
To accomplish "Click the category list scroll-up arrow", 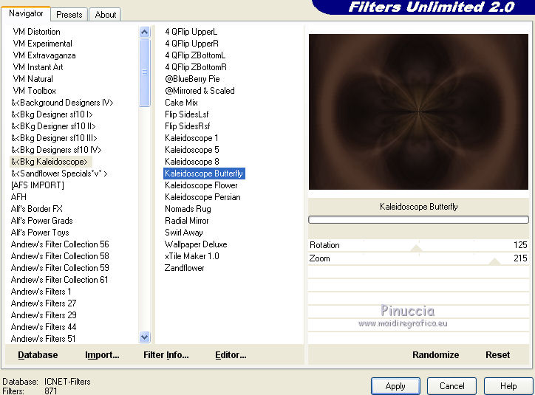I will click(145, 32).
